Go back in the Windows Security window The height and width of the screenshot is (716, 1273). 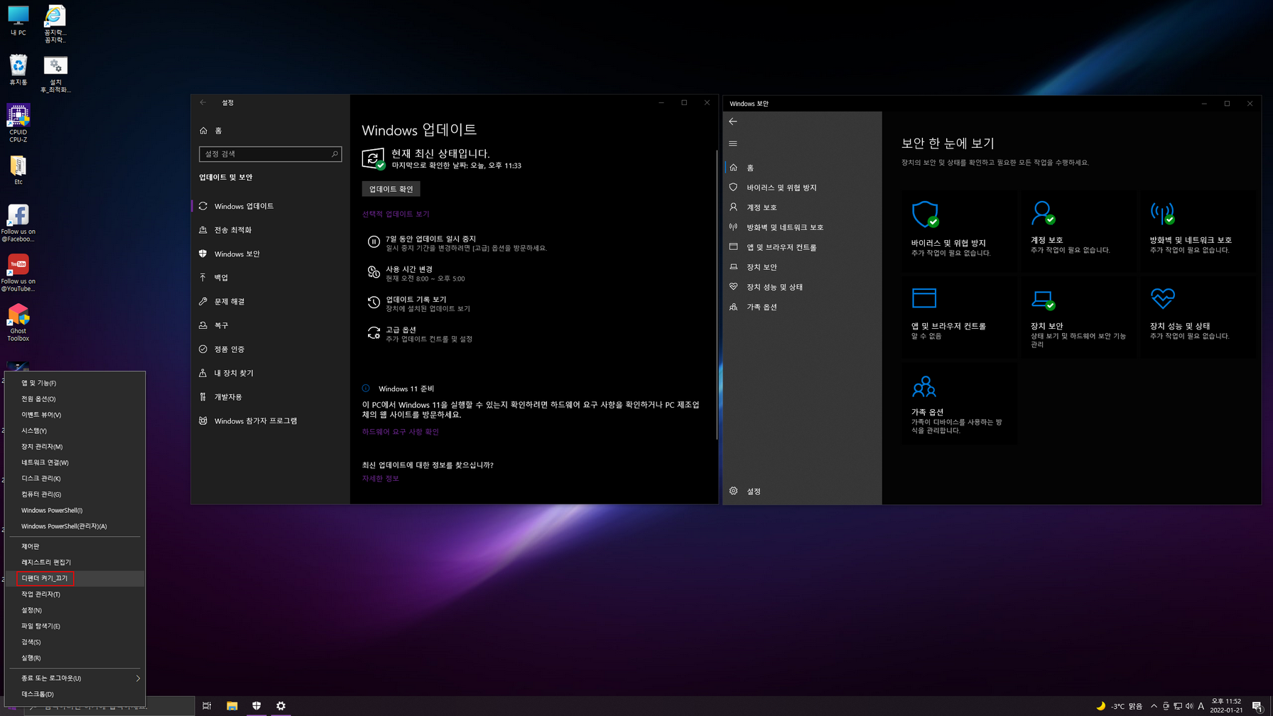[733, 121]
